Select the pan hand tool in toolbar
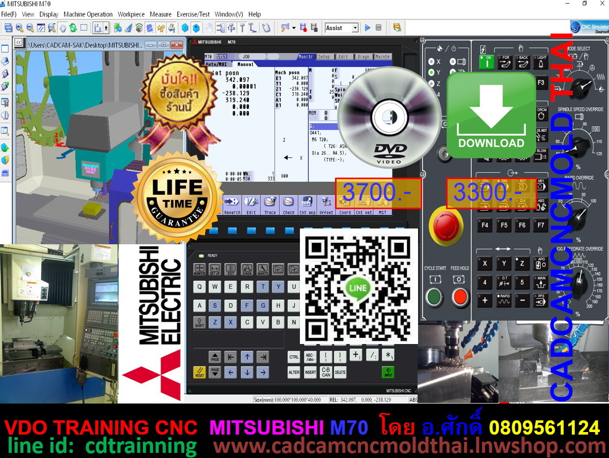Image resolution: width=609 pixels, height=458 pixels. click(x=63, y=28)
